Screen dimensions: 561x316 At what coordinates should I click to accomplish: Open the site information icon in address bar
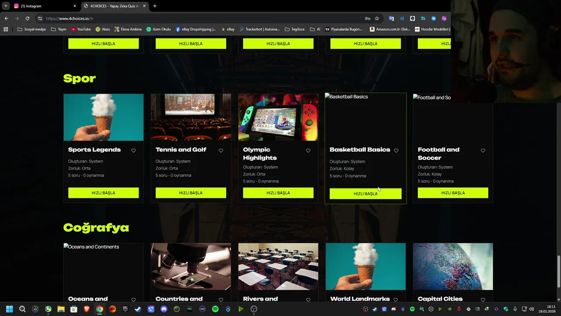pos(40,18)
